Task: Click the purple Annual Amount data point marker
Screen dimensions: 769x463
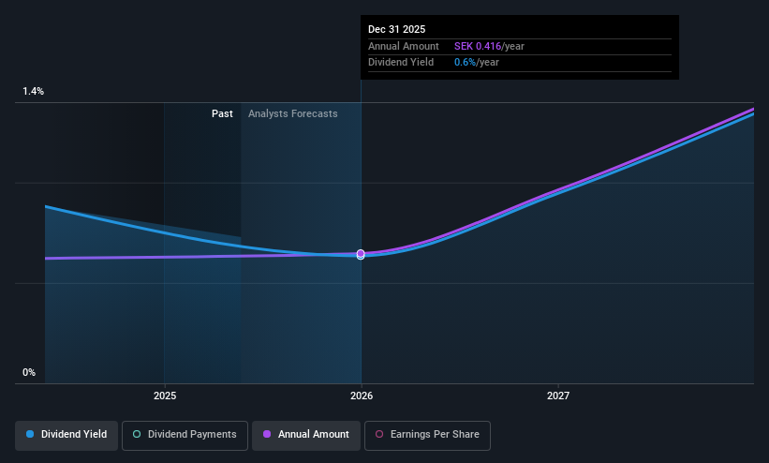Action: pyautogui.click(x=361, y=253)
